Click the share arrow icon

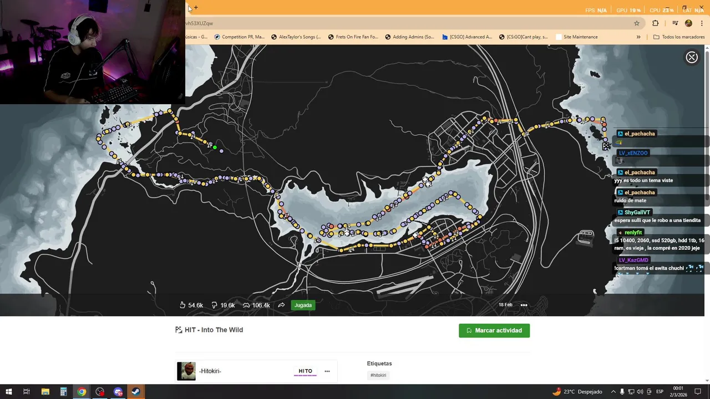pyautogui.click(x=281, y=305)
